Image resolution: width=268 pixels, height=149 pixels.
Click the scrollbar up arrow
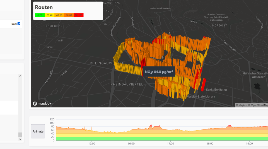coord(20,76)
